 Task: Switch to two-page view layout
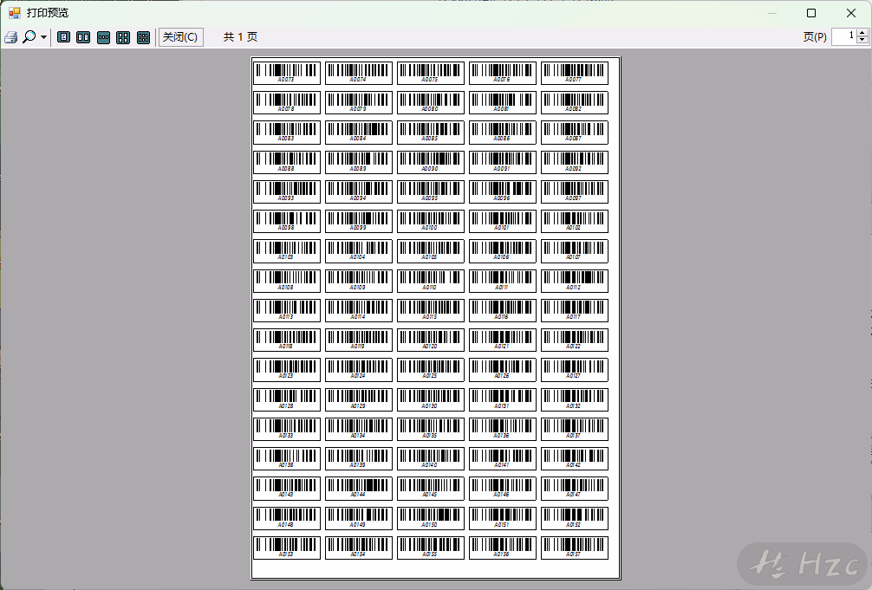click(83, 37)
